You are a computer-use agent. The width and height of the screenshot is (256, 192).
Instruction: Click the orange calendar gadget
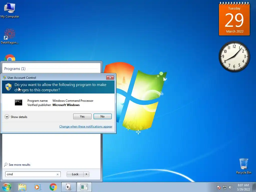234,19
